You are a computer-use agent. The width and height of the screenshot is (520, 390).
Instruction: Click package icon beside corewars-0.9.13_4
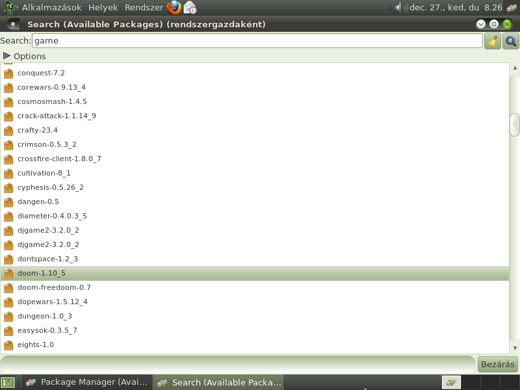tap(8, 87)
